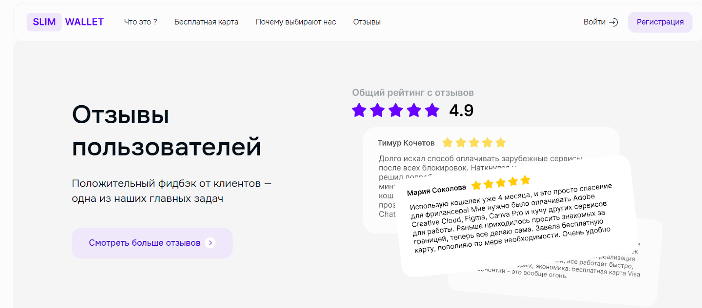
Task: Navigate to "Отзывы" in header
Action: tap(367, 22)
